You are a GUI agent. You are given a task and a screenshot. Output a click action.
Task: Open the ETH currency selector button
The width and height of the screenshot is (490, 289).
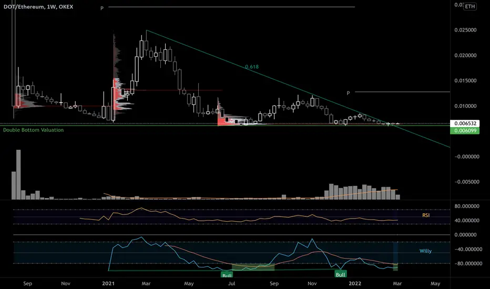tap(470, 6)
